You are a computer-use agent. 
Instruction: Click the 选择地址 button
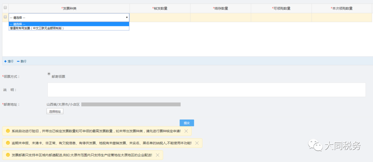point(55,111)
